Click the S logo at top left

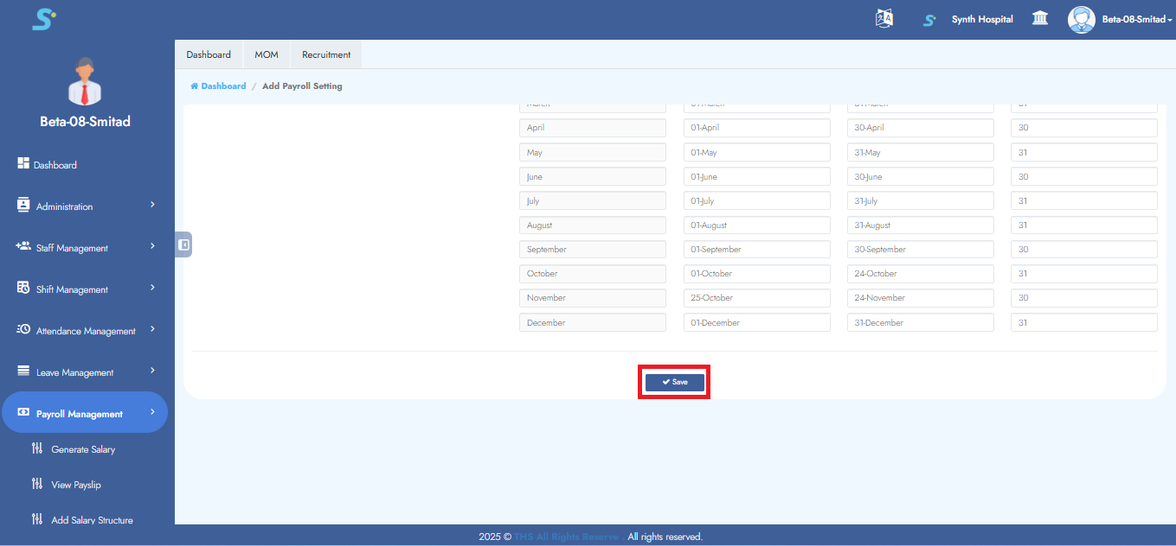pos(43,19)
